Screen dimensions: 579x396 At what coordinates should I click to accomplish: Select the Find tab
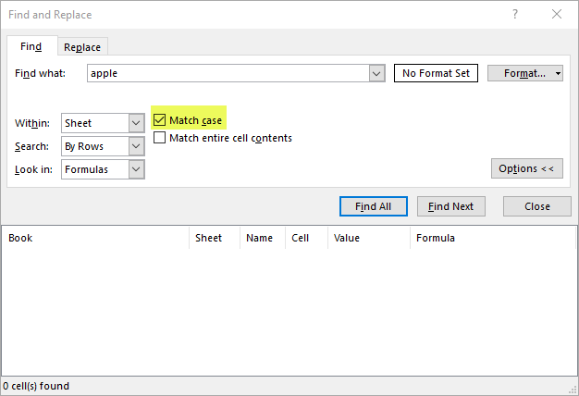pyautogui.click(x=31, y=46)
